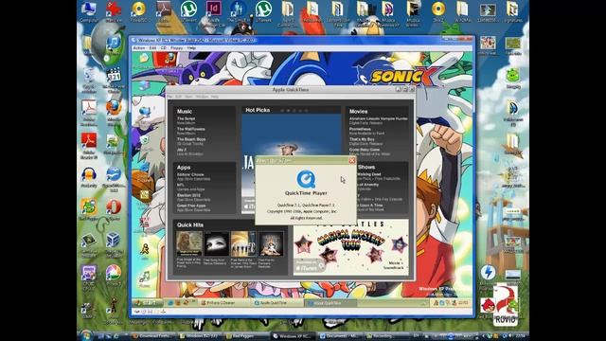Click third Quick Hits album thumbnail
Image resolution: width=606 pixels, height=341 pixels.
pos(243,243)
